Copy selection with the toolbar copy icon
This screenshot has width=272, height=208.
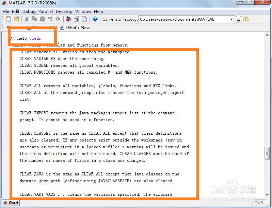click(x=34, y=19)
